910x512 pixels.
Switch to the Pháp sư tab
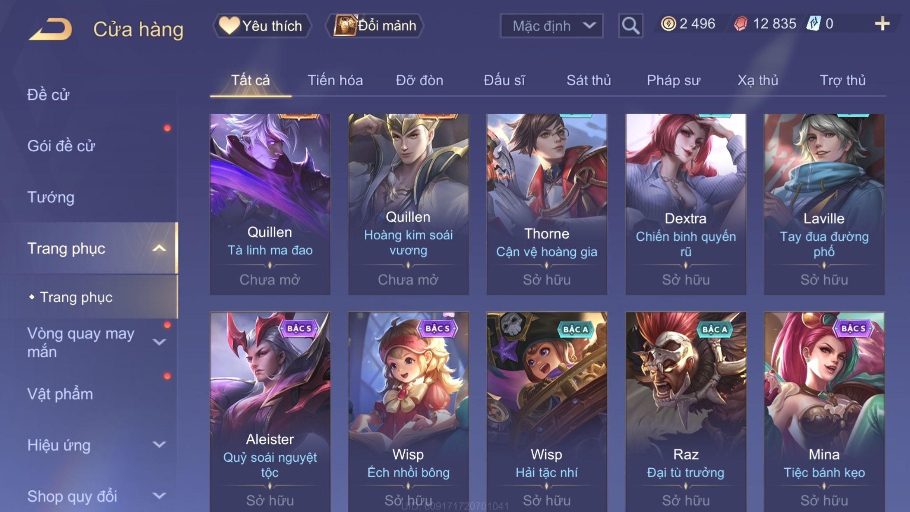point(673,80)
